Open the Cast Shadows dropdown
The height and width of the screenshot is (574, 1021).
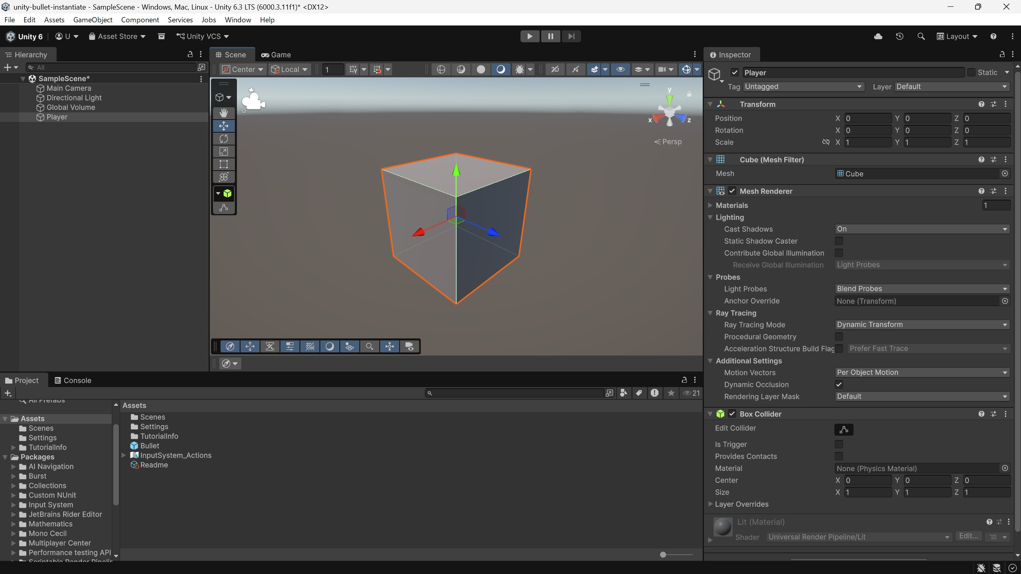click(x=922, y=229)
